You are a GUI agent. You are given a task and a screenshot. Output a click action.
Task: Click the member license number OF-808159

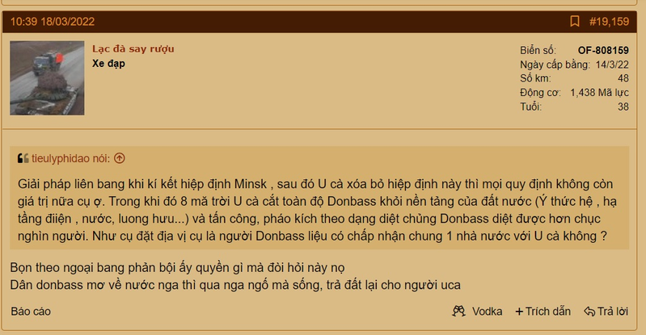(603, 51)
